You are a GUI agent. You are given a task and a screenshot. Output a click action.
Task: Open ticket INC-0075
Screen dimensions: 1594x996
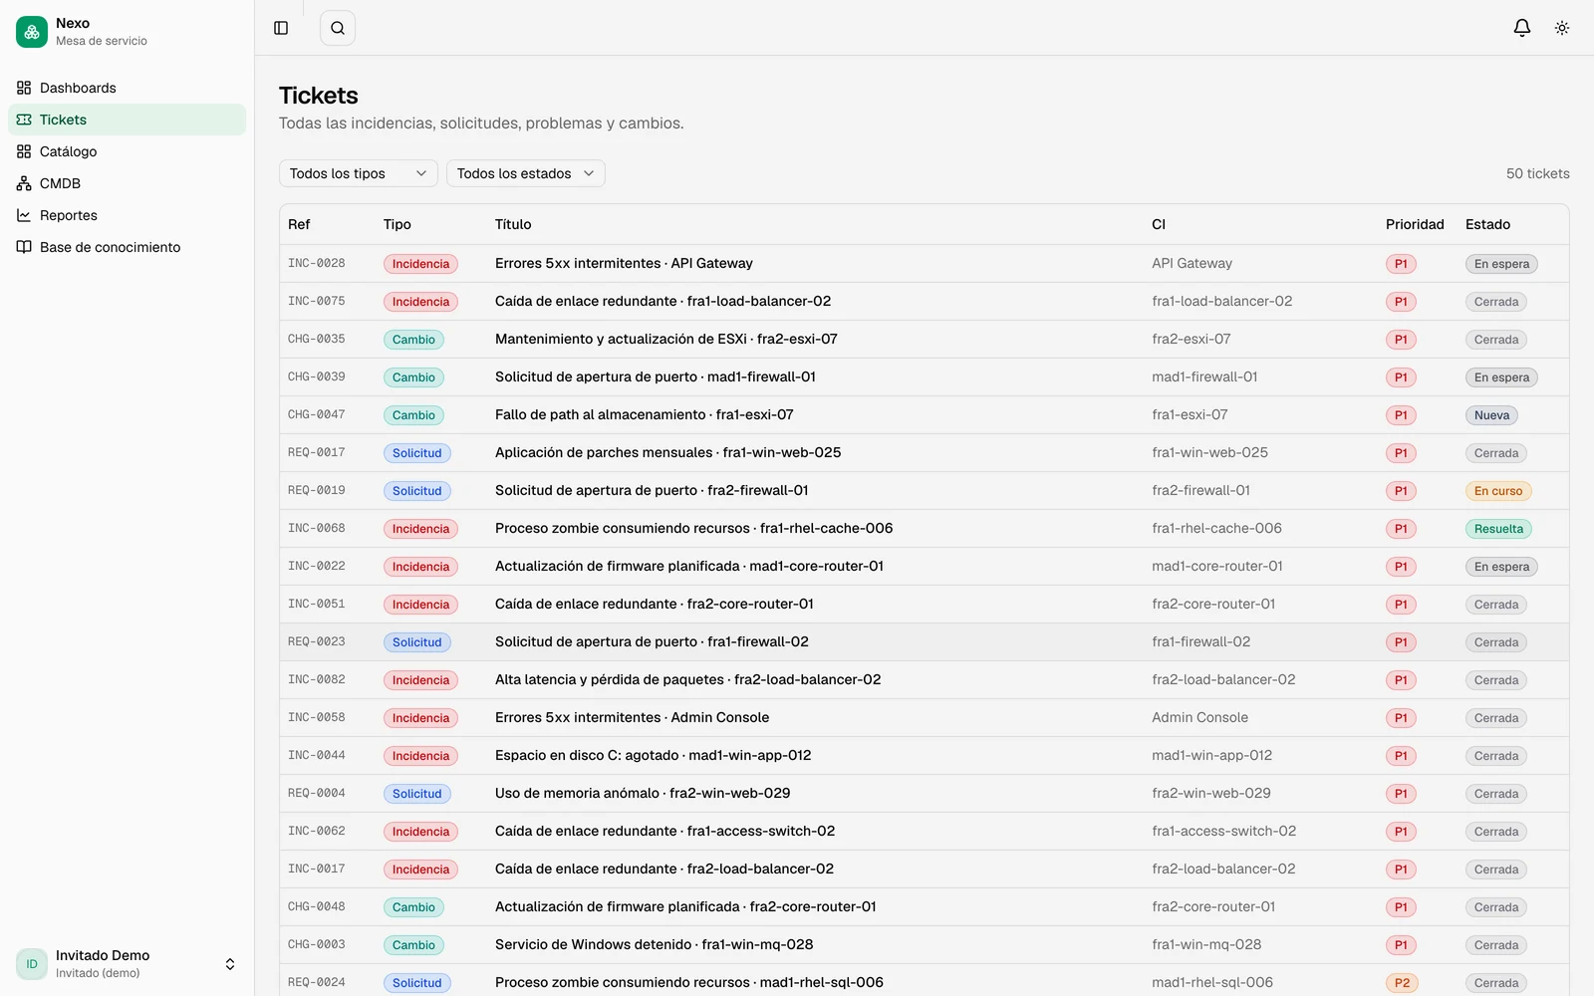coord(924,302)
